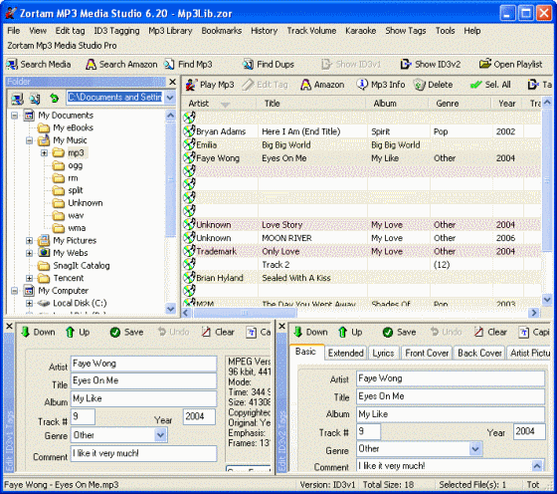Screen dimensions: 557x494
Task: Expand the My Webs tree node
Action: tap(30, 253)
